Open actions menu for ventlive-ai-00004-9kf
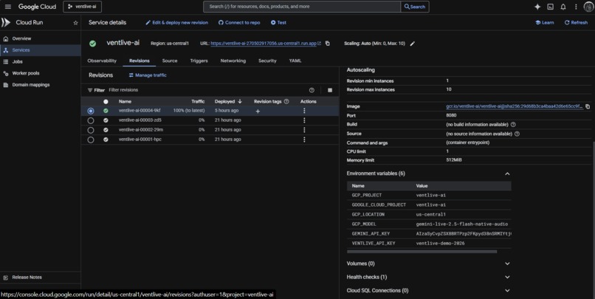This screenshot has width=595, height=299. pos(304,111)
